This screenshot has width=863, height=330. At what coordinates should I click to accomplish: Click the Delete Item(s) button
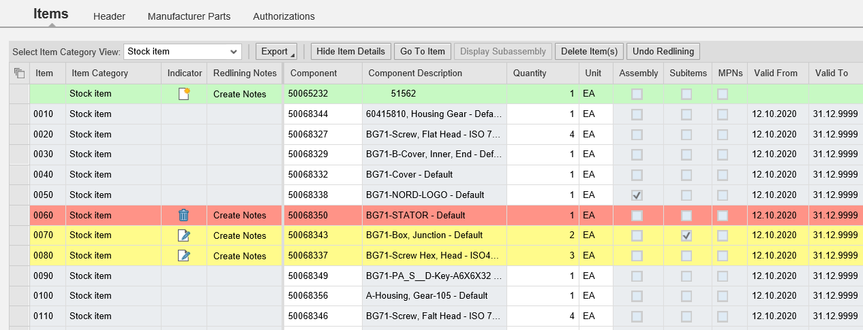click(590, 51)
